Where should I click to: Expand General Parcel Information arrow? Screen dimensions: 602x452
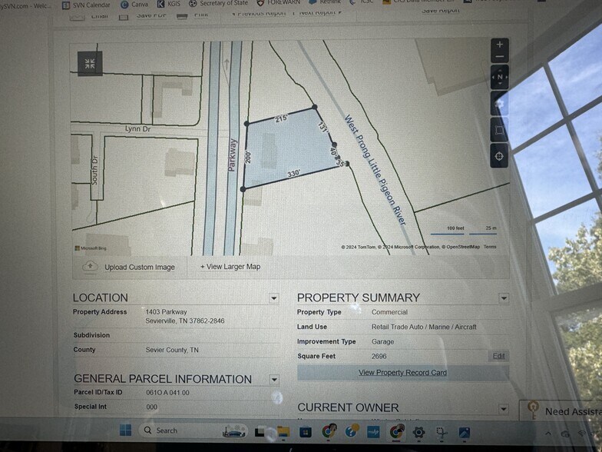tap(274, 380)
